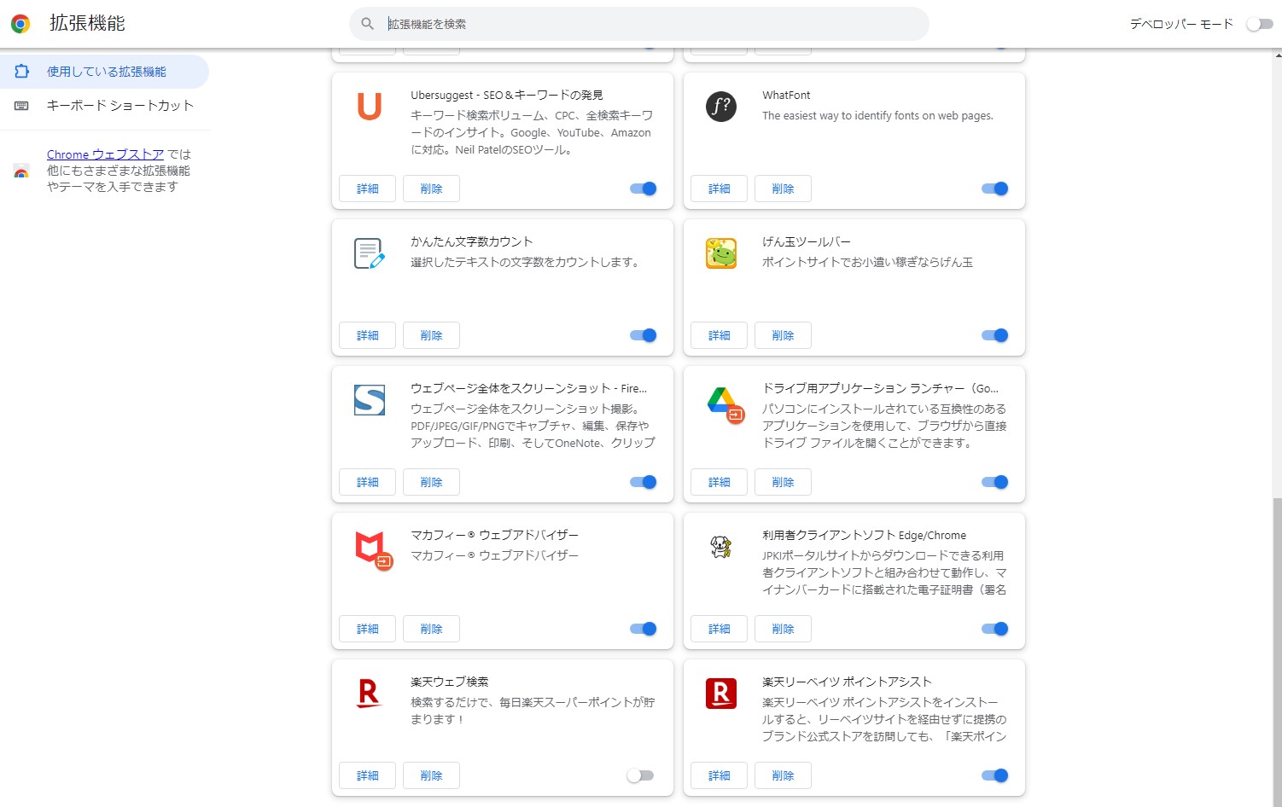This screenshot has width=1282, height=807.
Task: Click the search magnifier icon
Action: click(368, 24)
